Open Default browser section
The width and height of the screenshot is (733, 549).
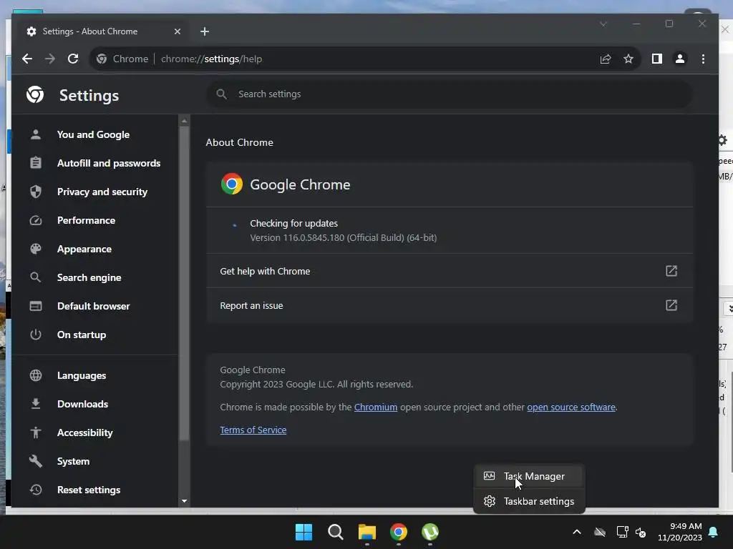[x=94, y=306]
